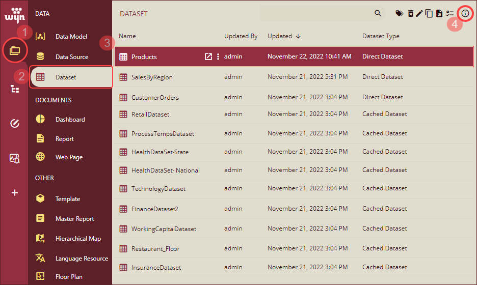Image resolution: width=477 pixels, height=285 pixels.
Task: Click the Language Resource translate icon
Action: coord(40,258)
